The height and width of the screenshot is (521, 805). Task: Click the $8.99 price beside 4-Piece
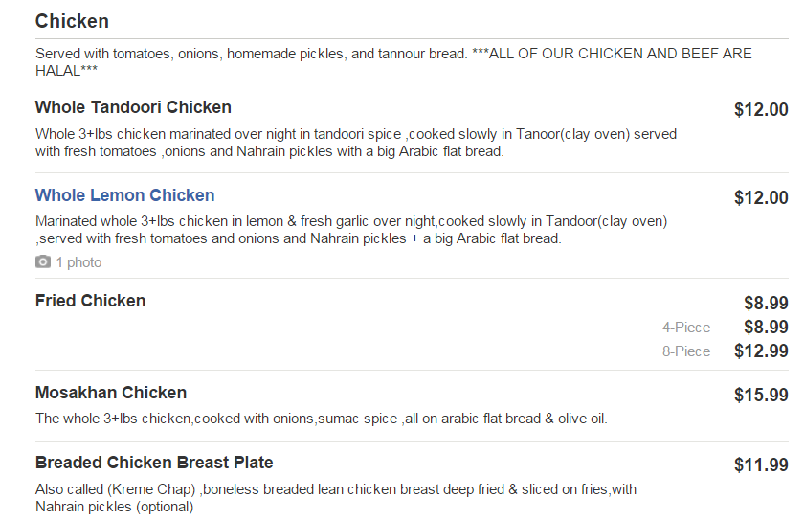[x=766, y=328]
